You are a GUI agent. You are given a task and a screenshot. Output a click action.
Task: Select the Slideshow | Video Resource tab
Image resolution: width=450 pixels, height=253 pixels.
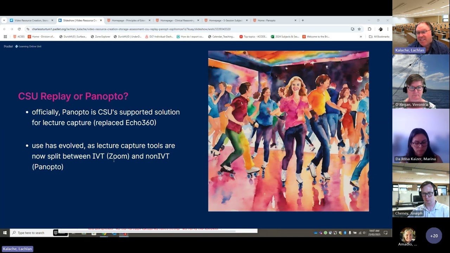(79, 20)
